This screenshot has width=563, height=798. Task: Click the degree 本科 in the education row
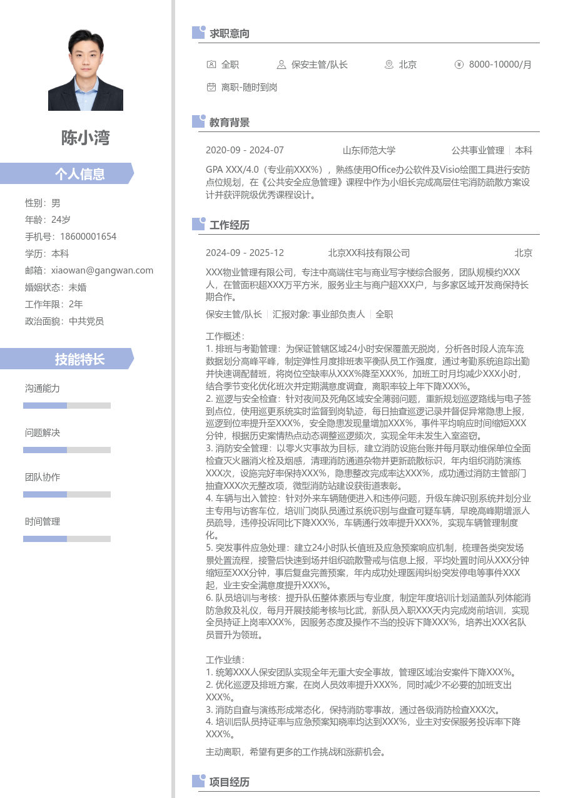(x=524, y=150)
